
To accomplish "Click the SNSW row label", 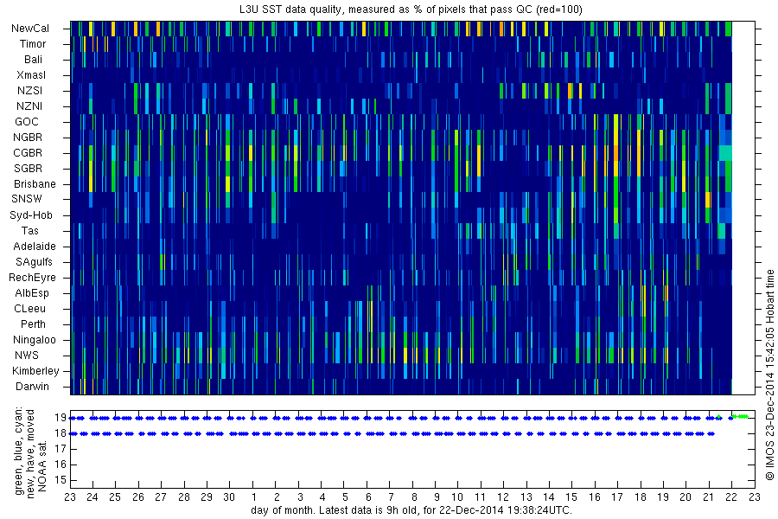I will point(27,199).
